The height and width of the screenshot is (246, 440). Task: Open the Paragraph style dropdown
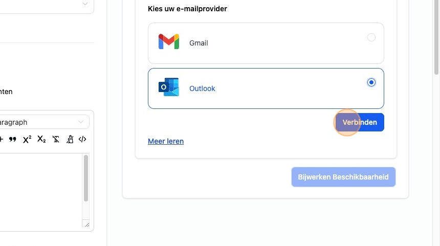pos(43,122)
